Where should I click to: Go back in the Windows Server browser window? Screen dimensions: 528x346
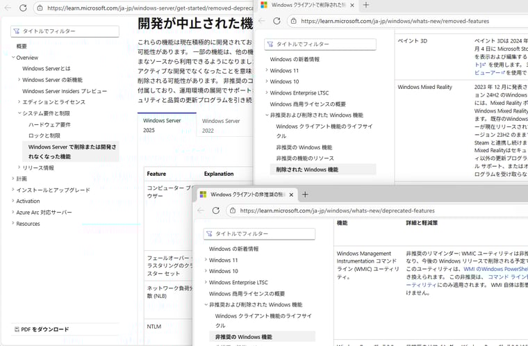pyautogui.click(x=6, y=8)
